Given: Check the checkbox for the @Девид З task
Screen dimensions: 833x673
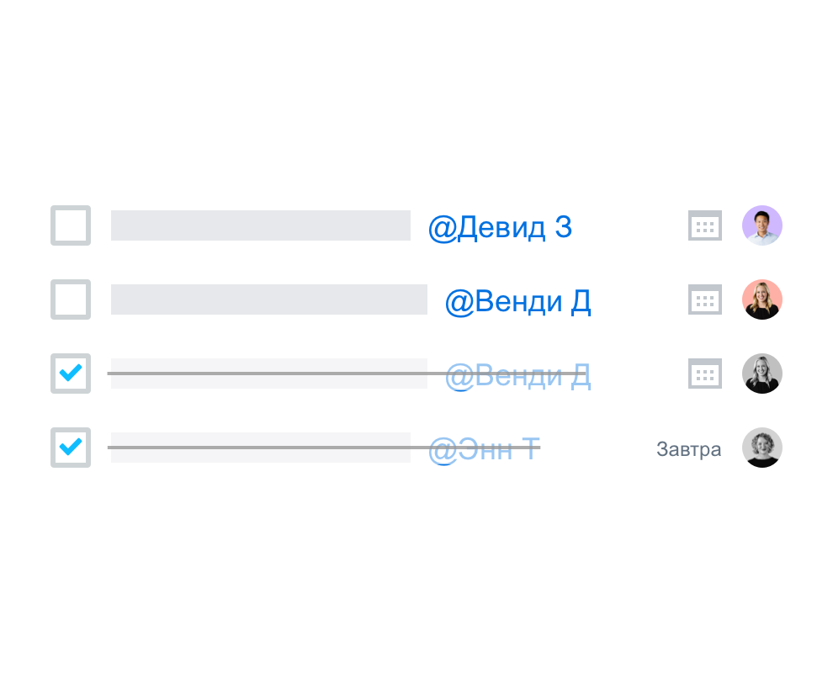Looking at the screenshot, I should pos(71,225).
